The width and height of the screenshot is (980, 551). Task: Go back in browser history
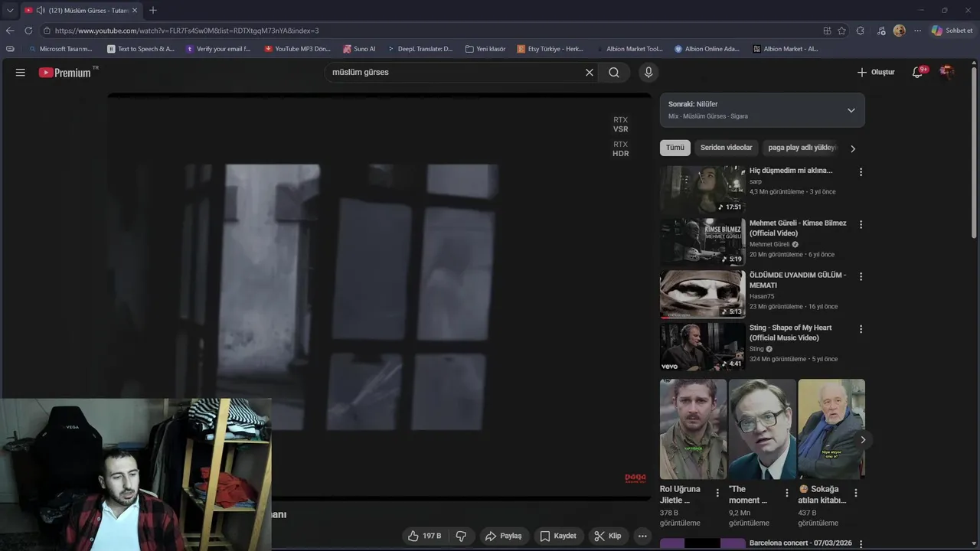10,31
